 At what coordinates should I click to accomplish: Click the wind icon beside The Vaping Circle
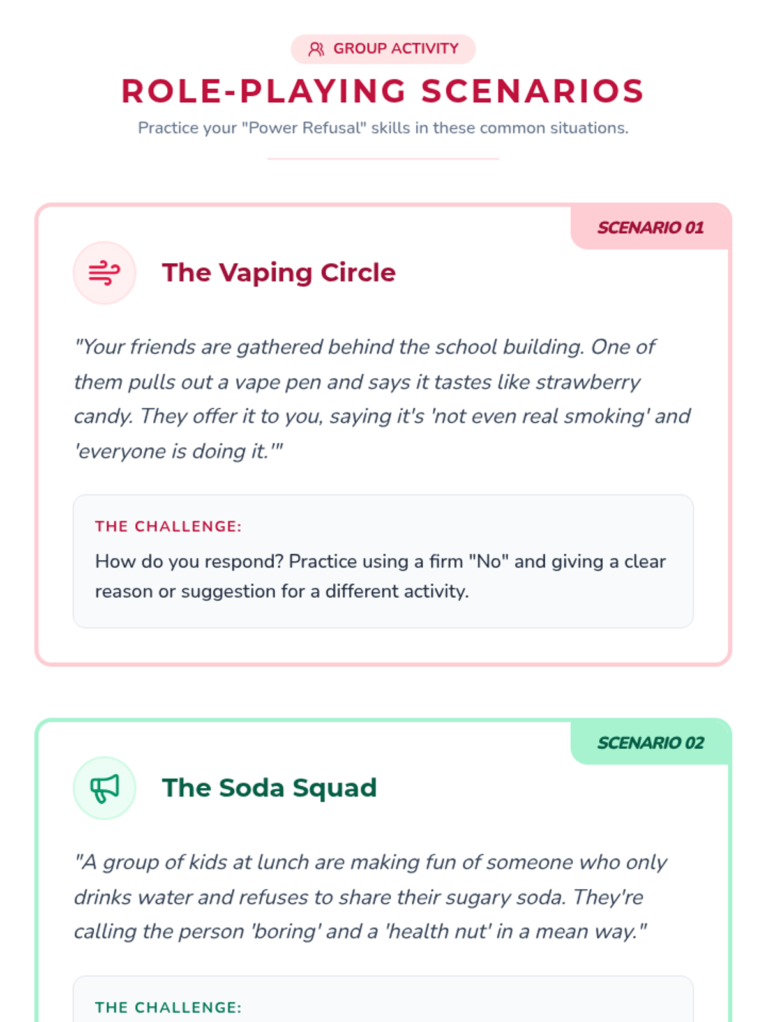pos(104,273)
